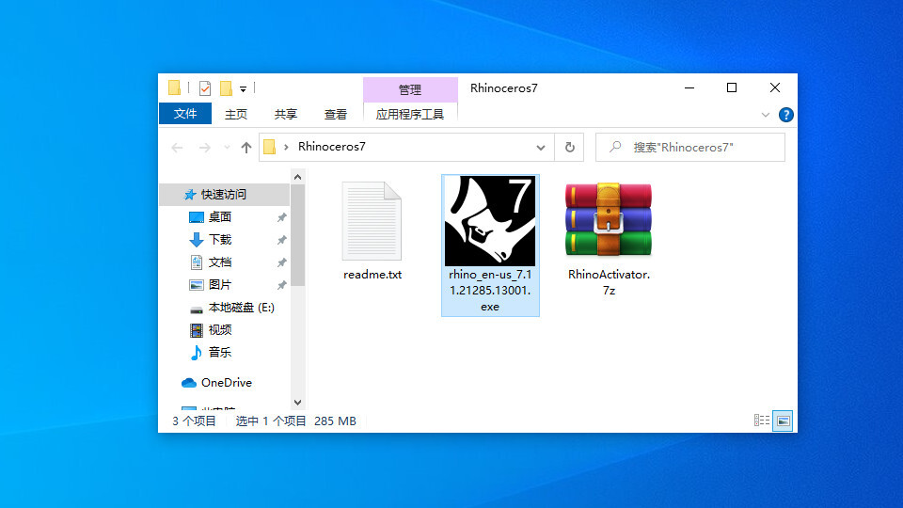Open the Customize Quick Access Toolbar dropdown
Viewport: 903px width, 508px height.
[x=243, y=89]
